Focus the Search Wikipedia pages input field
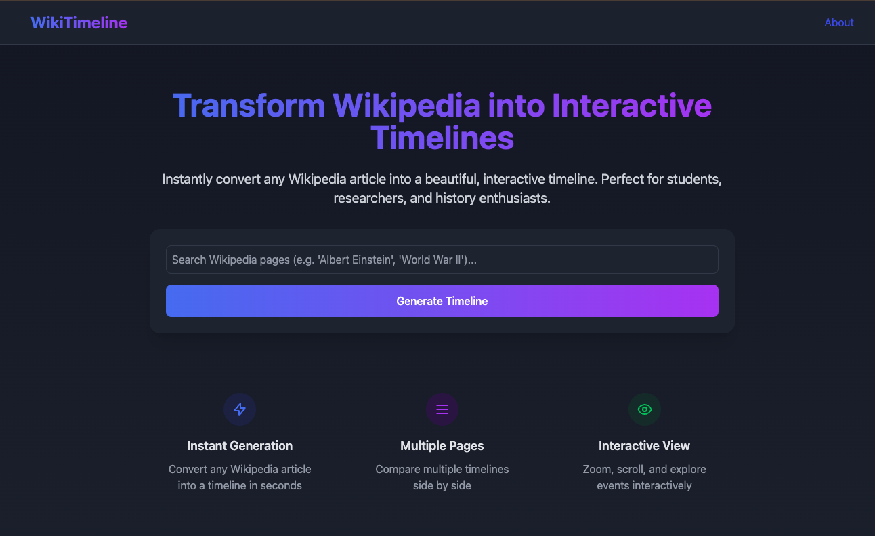Image resolution: width=875 pixels, height=536 pixels. [442, 260]
